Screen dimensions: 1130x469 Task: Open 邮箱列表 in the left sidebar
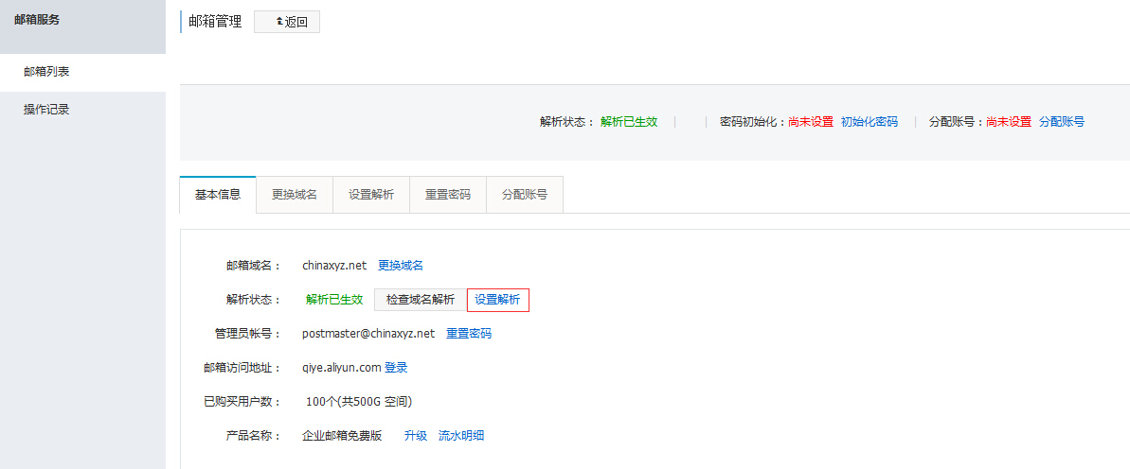pos(46,72)
